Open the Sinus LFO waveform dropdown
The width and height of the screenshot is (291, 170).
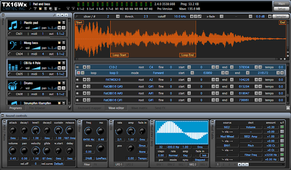click(142, 146)
